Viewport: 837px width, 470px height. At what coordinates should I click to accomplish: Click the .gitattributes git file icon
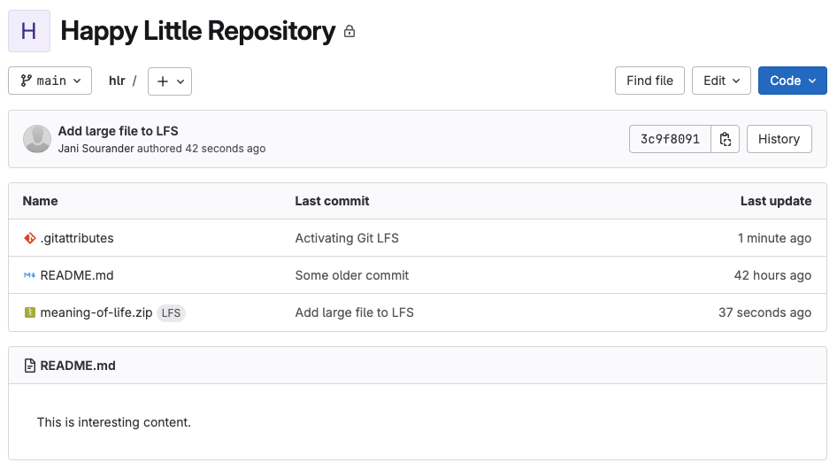tap(30, 238)
